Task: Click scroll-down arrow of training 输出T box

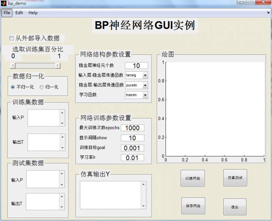Action: pos(63,148)
